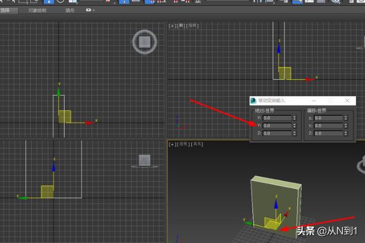Click the ViewCube in the top viewport
The image size is (365, 243).
click(x=145, y=42)
